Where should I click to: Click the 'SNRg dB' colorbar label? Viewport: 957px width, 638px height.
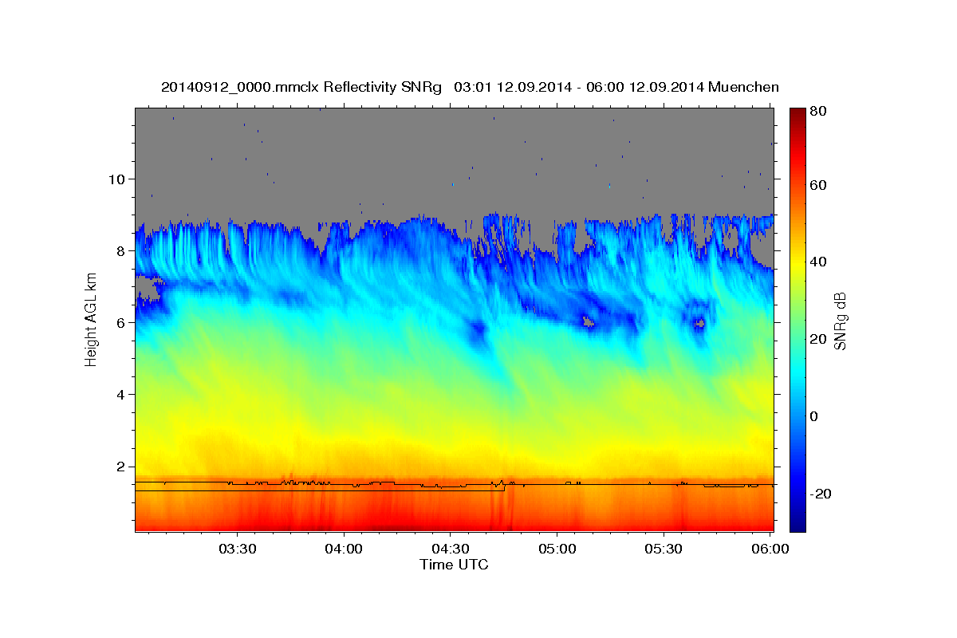(840, 321)
